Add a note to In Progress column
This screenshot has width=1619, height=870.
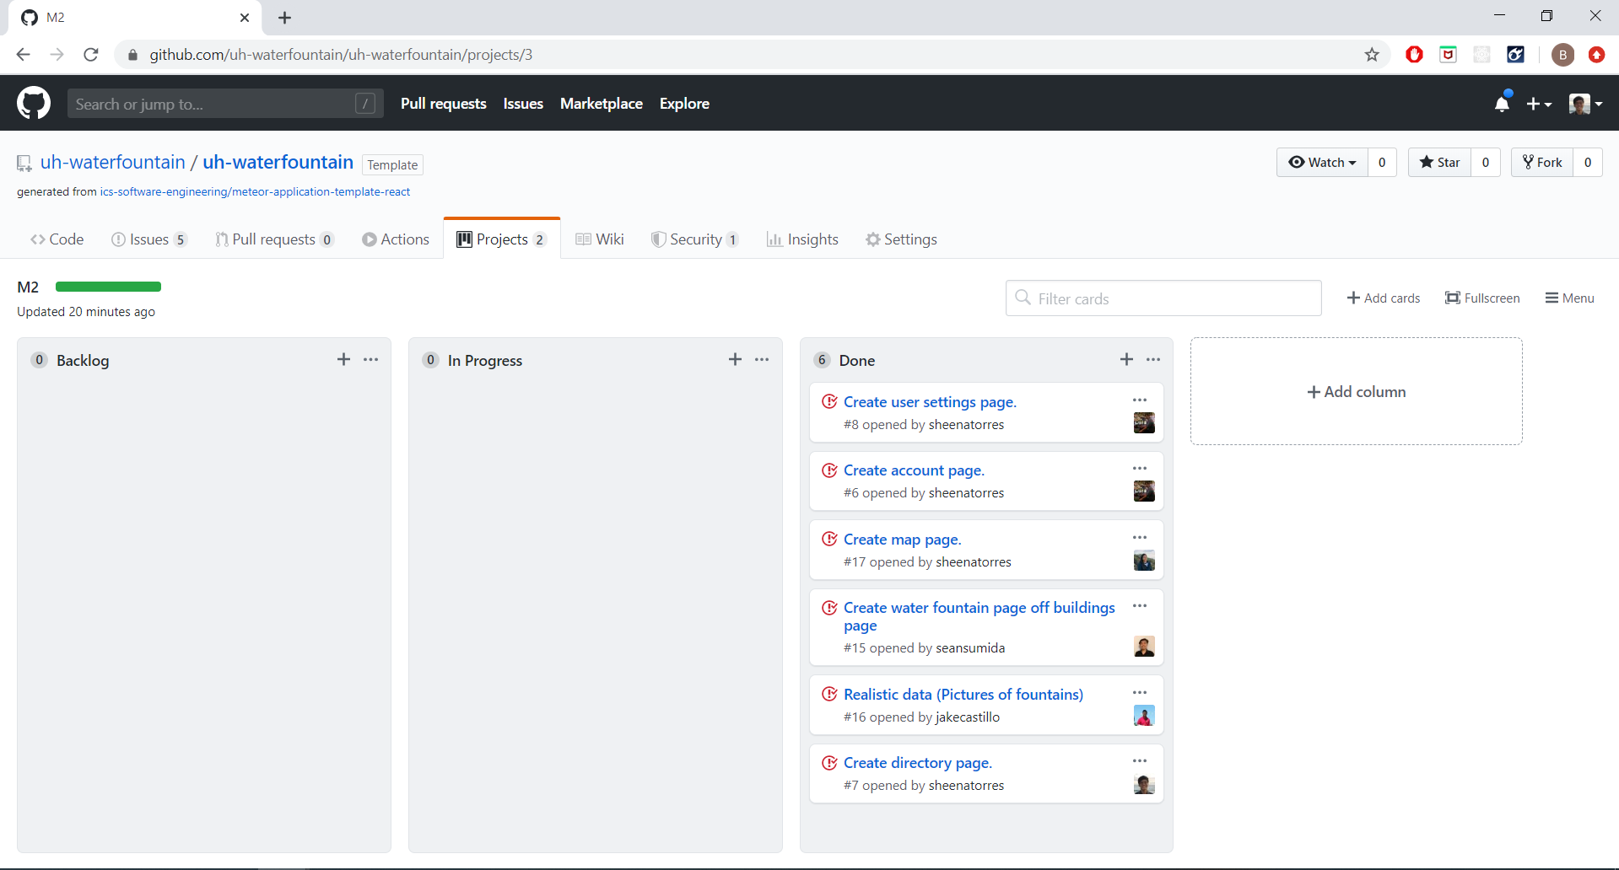click(x=735, y=360)
